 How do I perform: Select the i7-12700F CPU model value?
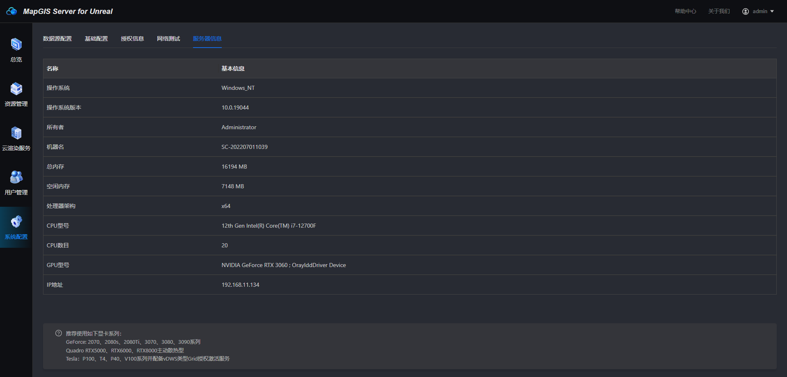(269, 226)
